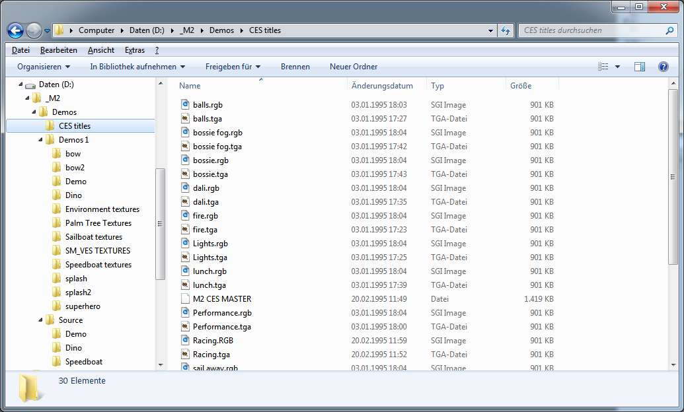Select the bow2 folder in tree
The width and height of the screenshot is (684, 412).
[75, 168]
